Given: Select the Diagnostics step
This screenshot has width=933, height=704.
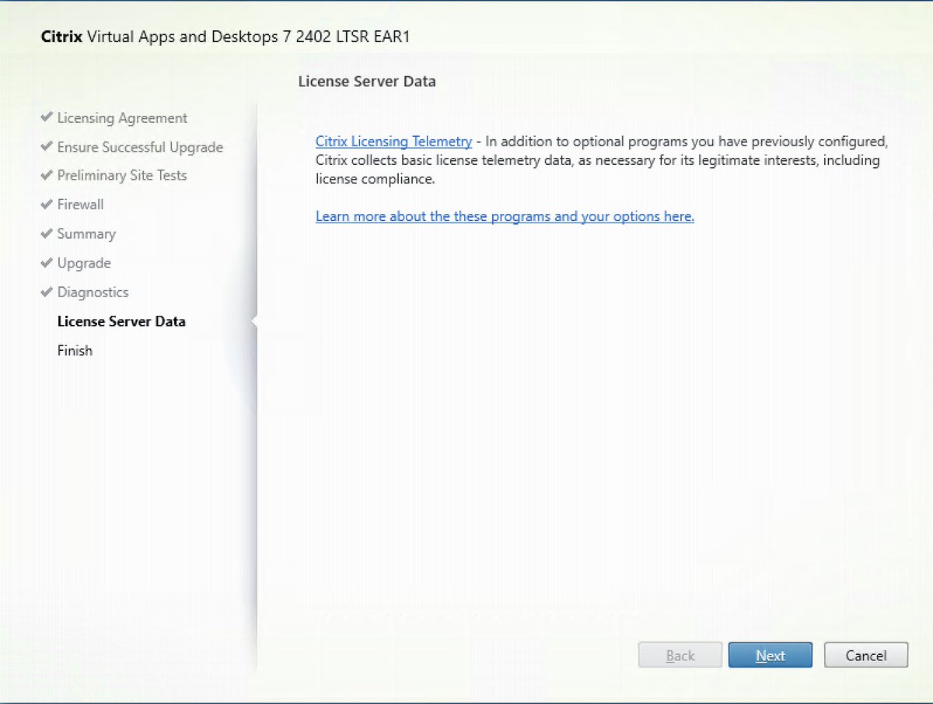Looking at the screenshot, I should pyautogui.click(x=93, y=292).
